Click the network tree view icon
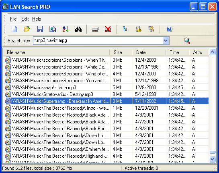 click(125, 29)
